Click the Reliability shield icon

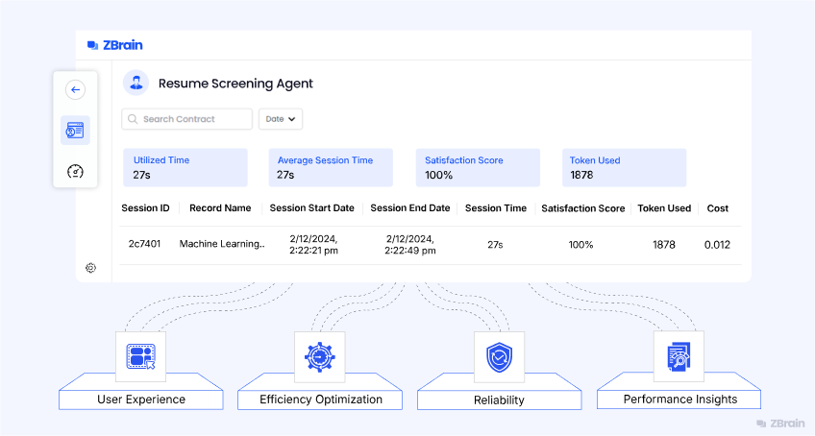[x=500, y=357]
